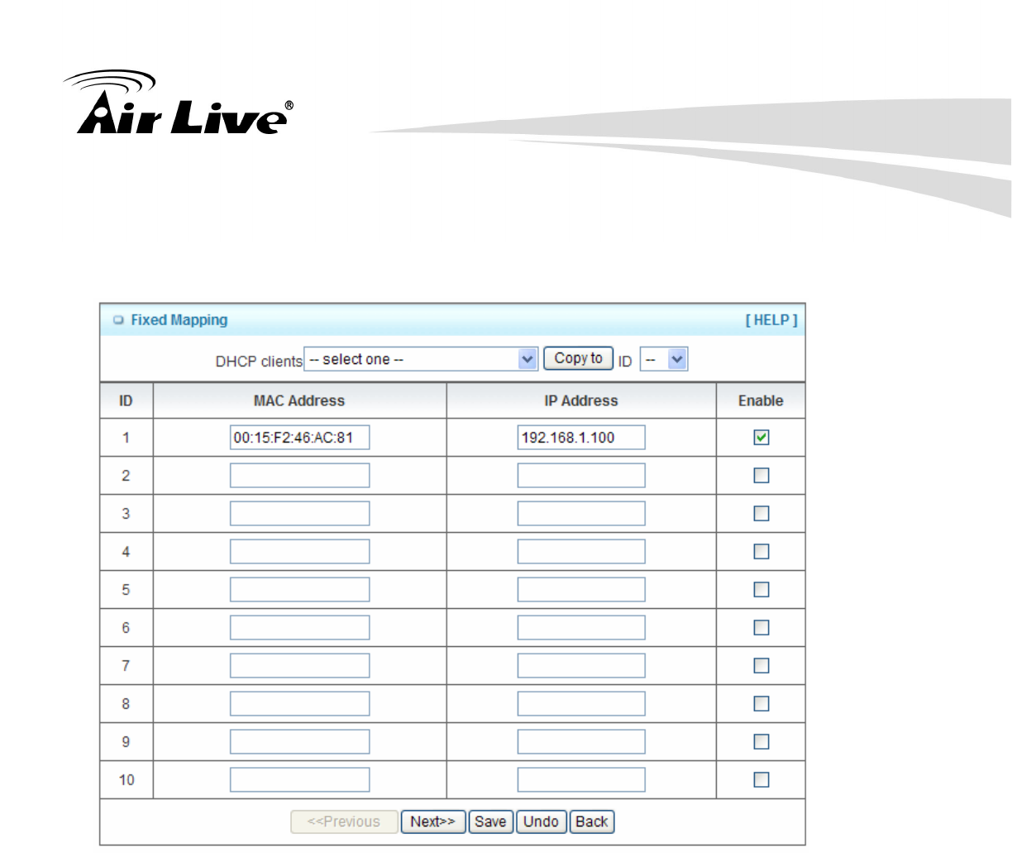The image size is (1012, 853).
Task: Click MAC Address field with 00:15:F2:46:AC:81
Action: tap(299, 438)
